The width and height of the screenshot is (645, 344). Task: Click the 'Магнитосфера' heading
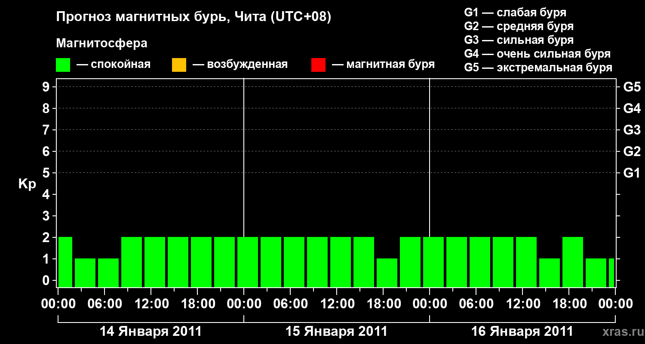click(101, 43)
